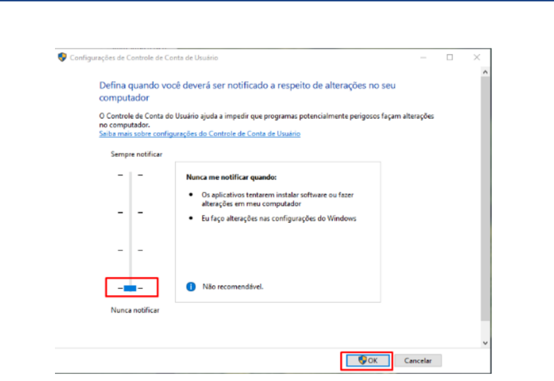This screenshot has width=554, height=381.
Task: Click the Sempre notificar label
Action: coord(136,154)
